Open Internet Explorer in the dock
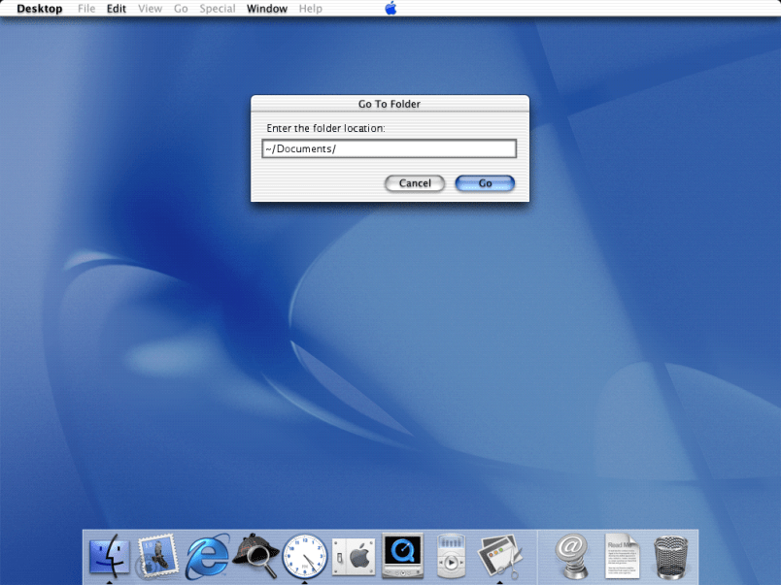Screen dimensions: 781x585 click(x=207, y=556)
